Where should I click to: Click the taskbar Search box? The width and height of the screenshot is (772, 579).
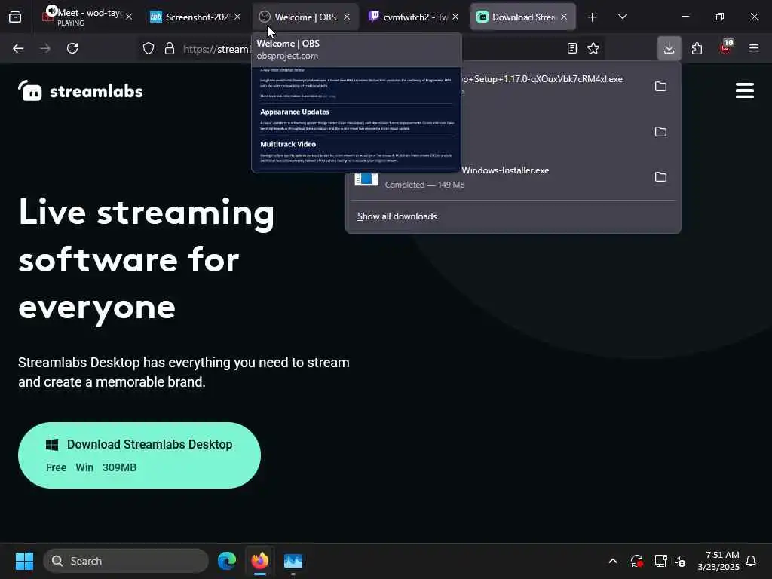pos(126,561)
